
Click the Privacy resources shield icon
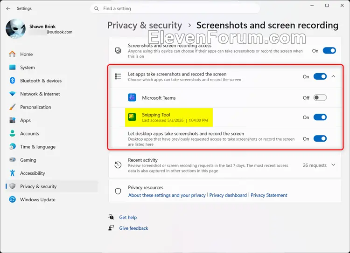coord(118,191)
